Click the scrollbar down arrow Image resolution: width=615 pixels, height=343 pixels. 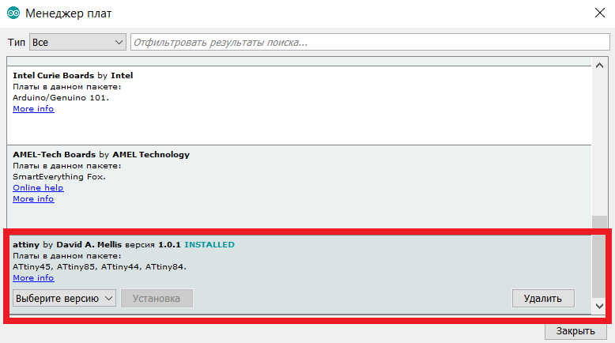599,306
